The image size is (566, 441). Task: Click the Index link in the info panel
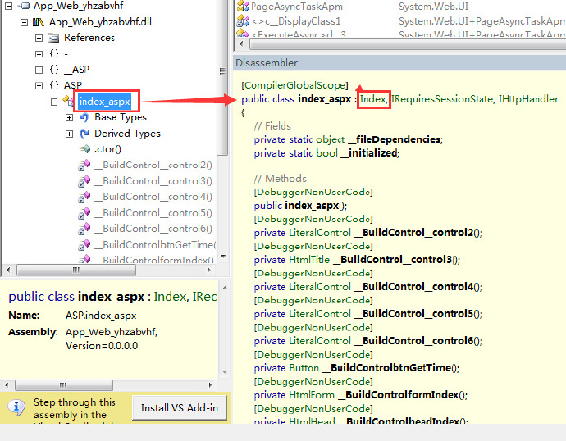pos(169,297)
